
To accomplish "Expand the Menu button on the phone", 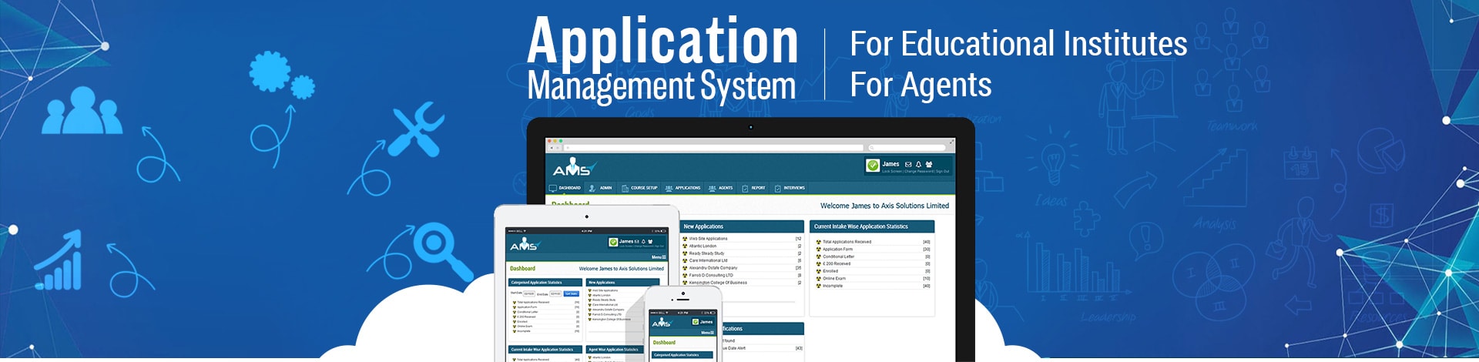I will point(707,333).
